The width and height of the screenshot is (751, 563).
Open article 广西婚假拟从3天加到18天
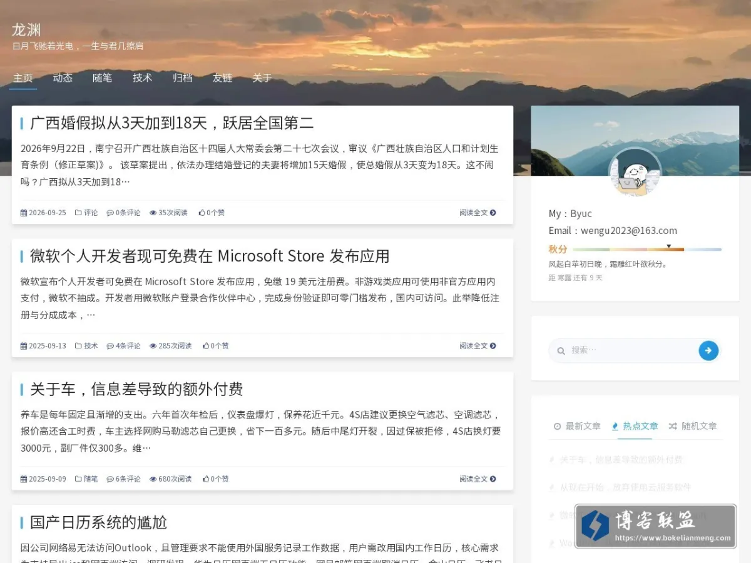tap(172, 123)
